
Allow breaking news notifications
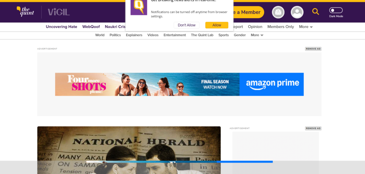coord(217,25)
